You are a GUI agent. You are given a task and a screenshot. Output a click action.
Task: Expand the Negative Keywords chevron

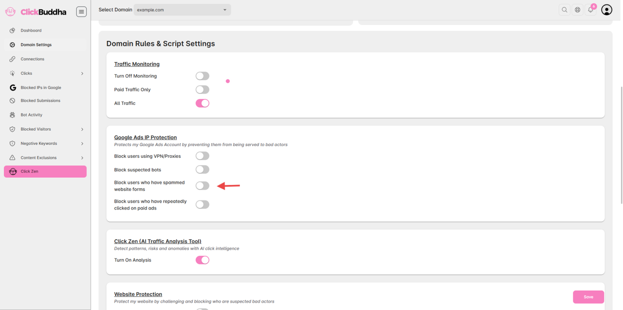point(82,144)
